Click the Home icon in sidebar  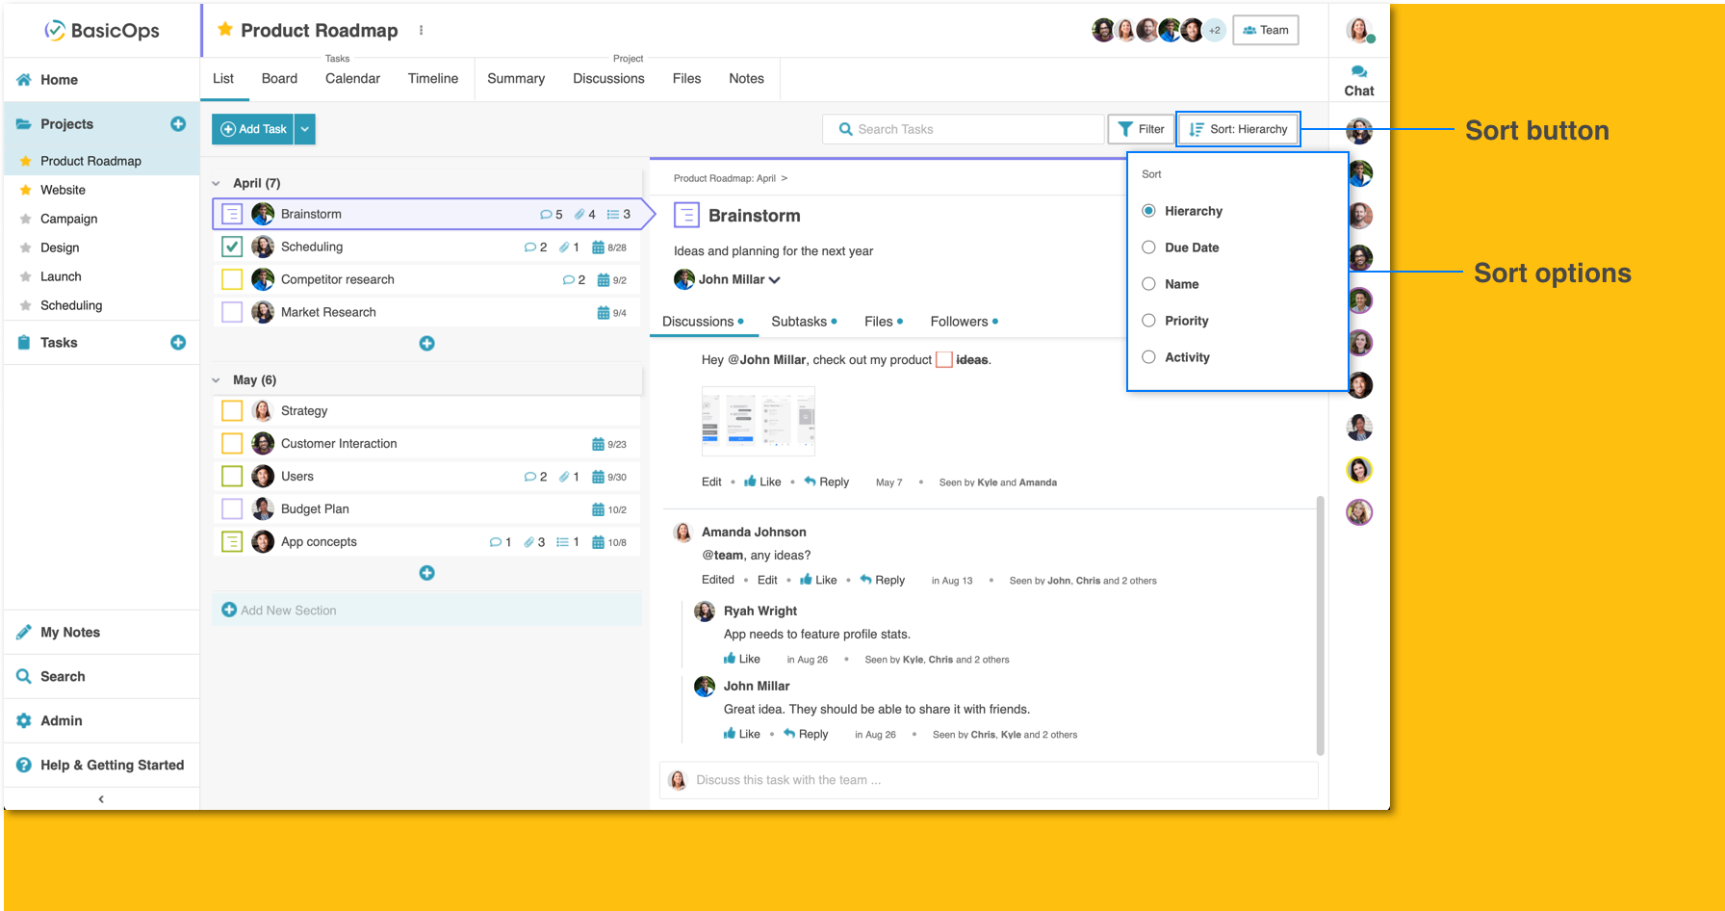pos(24,80)
